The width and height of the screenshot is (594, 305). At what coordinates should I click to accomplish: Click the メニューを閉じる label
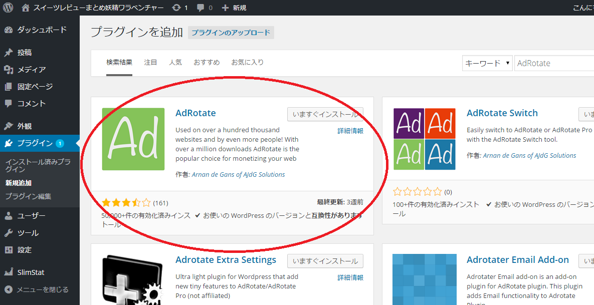click(x=43, y=289)
